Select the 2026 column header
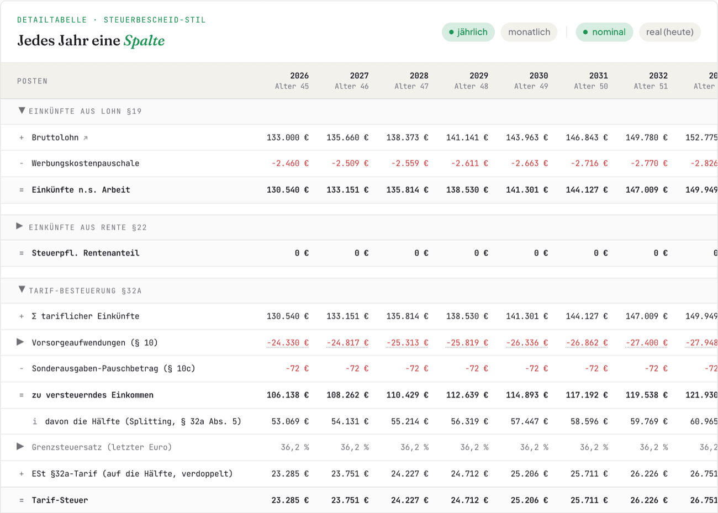This screenshot has width=718, height=513. [x=292, y=81]
